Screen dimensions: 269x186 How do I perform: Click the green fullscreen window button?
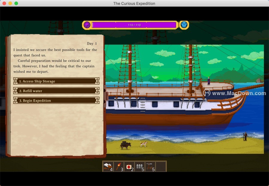coord(16,3)
